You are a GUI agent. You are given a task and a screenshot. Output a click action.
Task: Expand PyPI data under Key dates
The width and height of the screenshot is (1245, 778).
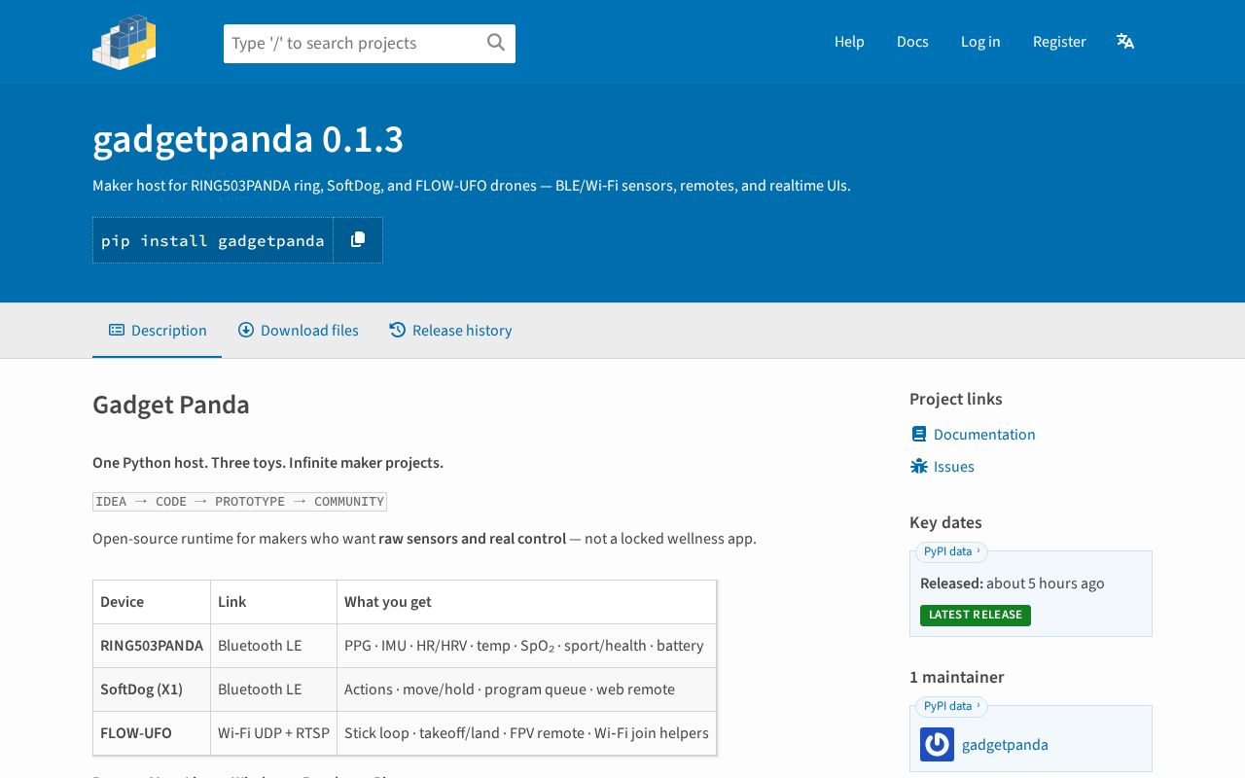point(951,551)
